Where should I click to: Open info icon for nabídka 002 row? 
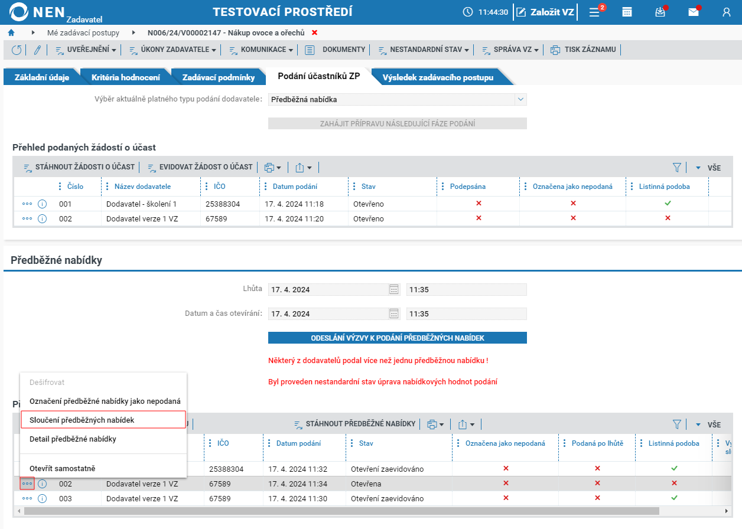pos(42,484)
